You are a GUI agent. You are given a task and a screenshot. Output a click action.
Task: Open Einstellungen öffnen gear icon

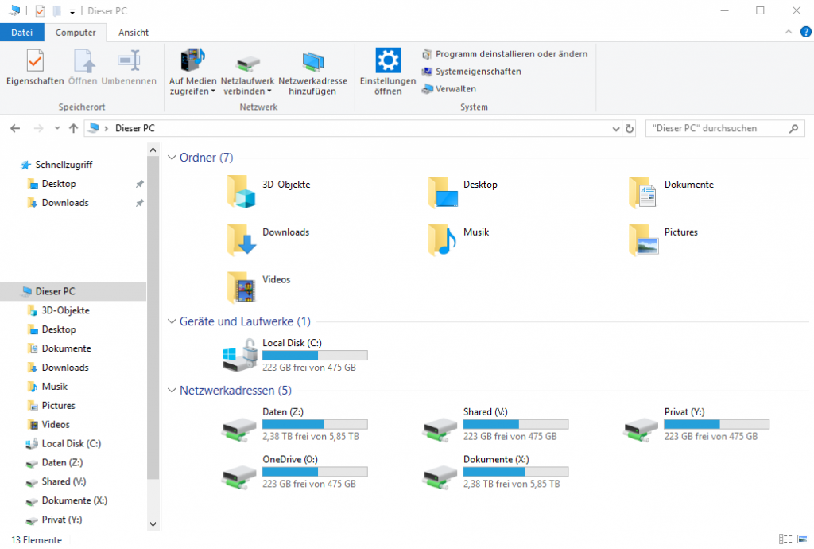(388, 60)
